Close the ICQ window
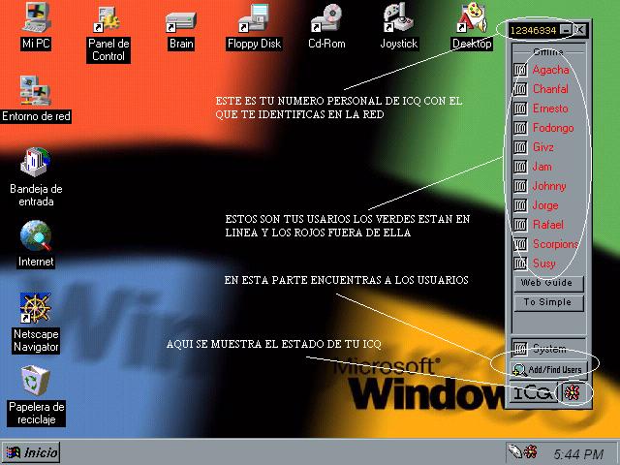The width and height of the screenshot is (620, 465). coord(579,30)
